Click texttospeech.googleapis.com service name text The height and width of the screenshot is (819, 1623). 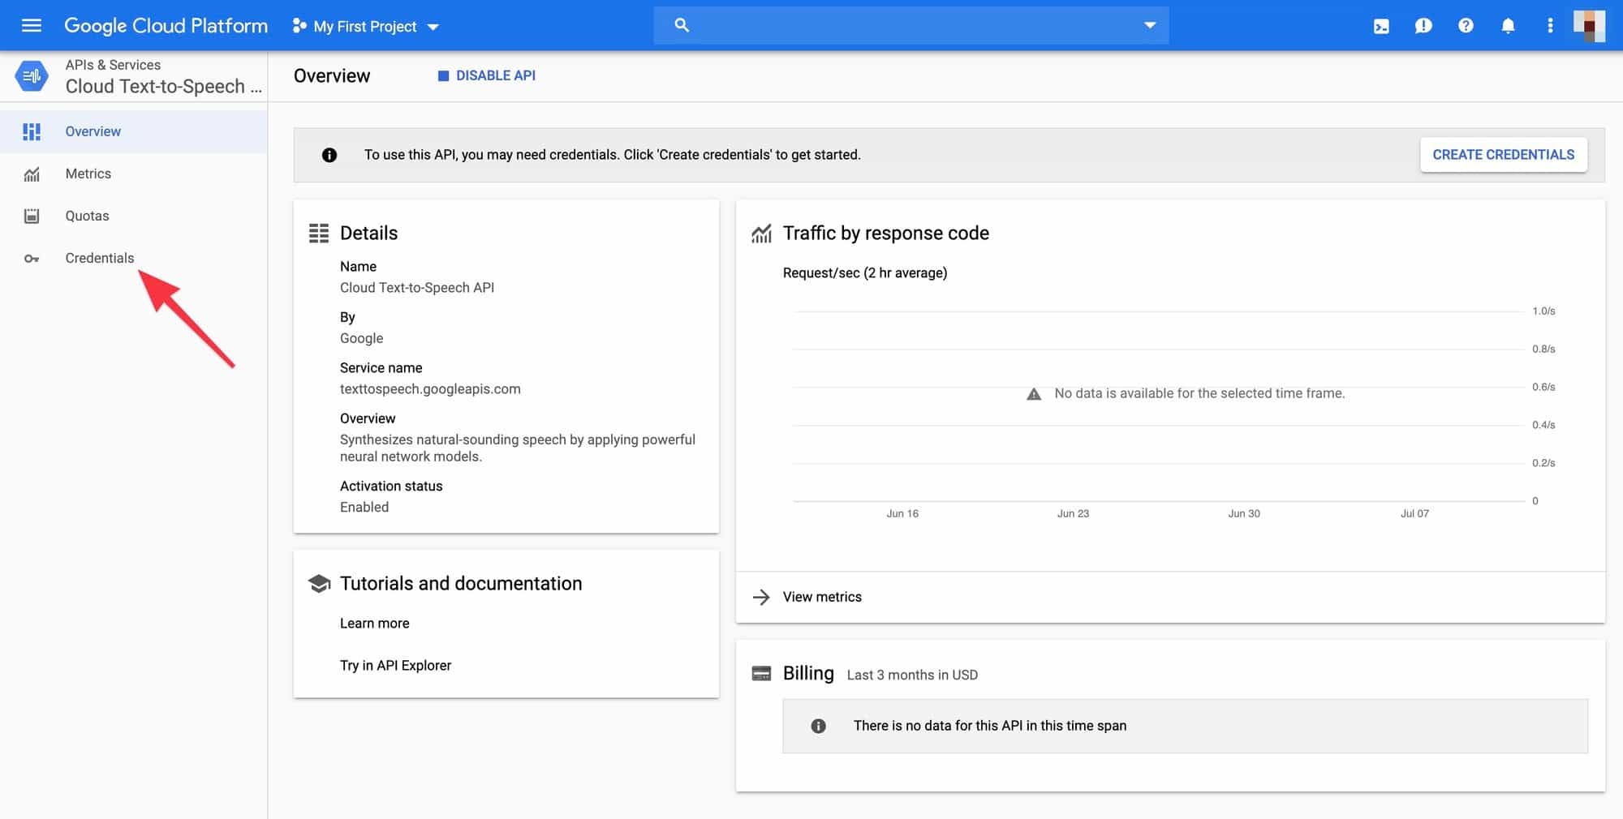point(430,389)
